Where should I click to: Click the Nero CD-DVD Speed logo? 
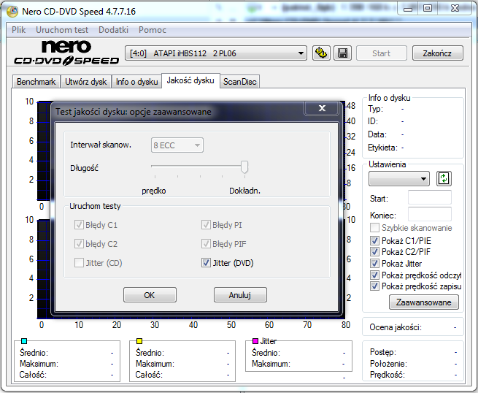[x=66, y=53]
